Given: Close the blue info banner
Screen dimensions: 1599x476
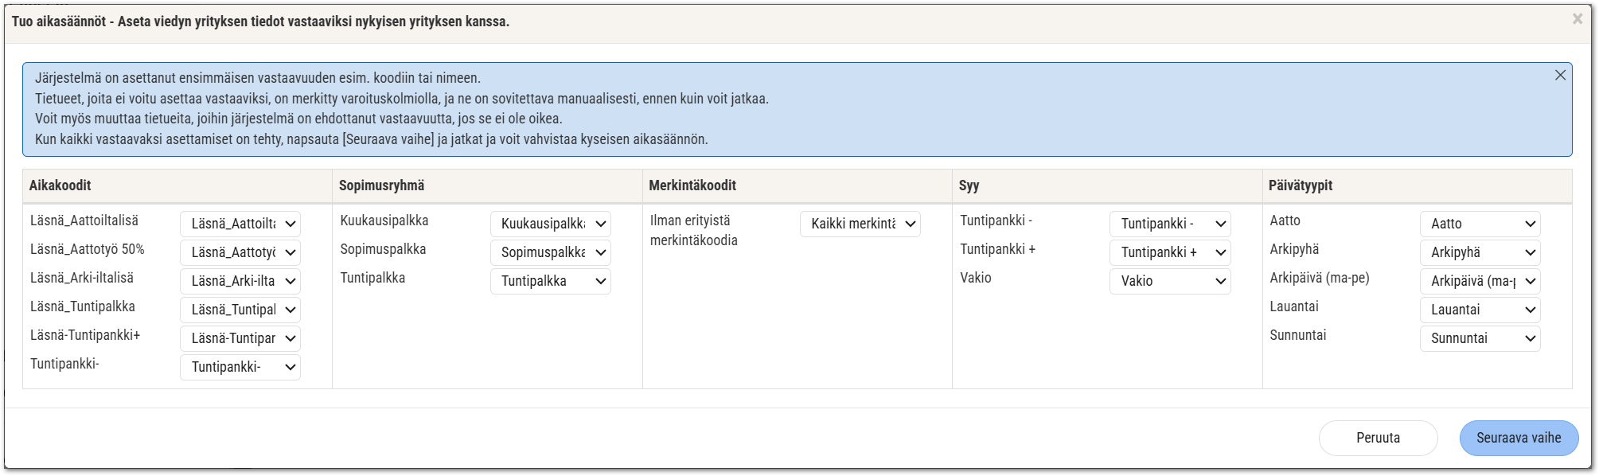Looking at the screenshot, I should click(1560, 76).
